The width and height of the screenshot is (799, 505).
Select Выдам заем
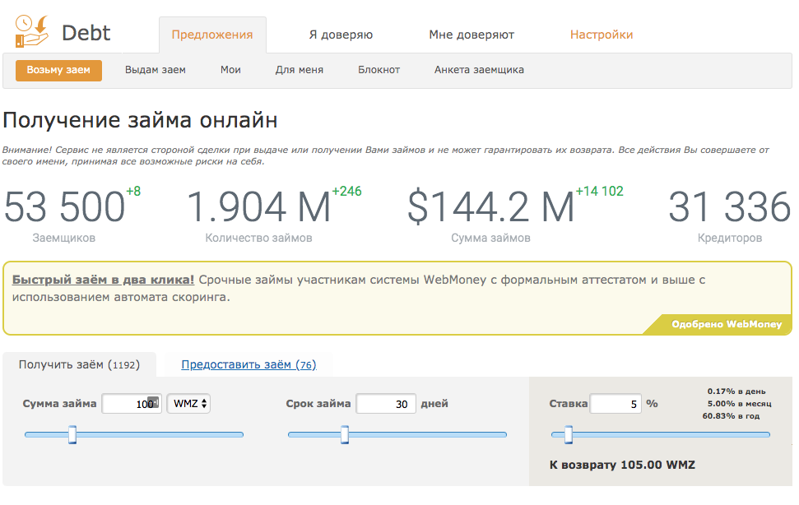coord(155,71)
